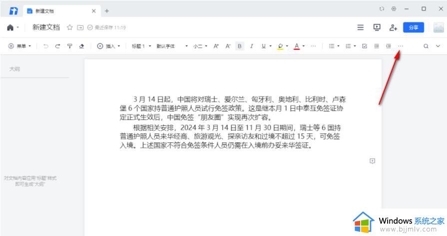
Task: Insert a checkbox task list
Action: (365, 46)
